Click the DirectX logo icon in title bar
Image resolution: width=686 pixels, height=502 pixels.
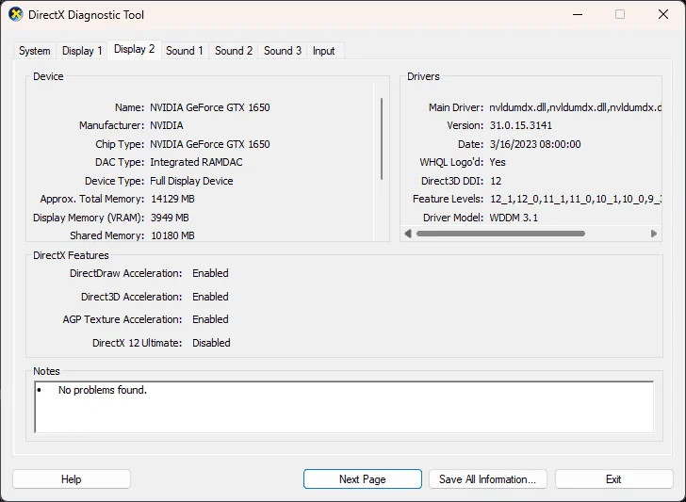(x=16, y=14)
